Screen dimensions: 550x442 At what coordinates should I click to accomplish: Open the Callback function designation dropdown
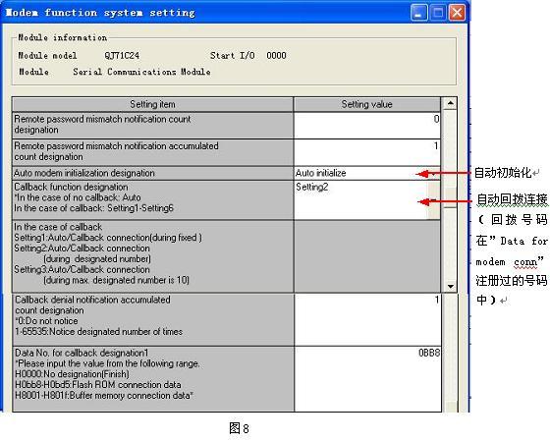coord(434,200)
